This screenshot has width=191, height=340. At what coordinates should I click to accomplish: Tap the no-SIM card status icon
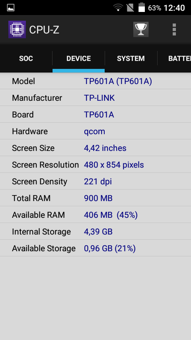(130, 8)
